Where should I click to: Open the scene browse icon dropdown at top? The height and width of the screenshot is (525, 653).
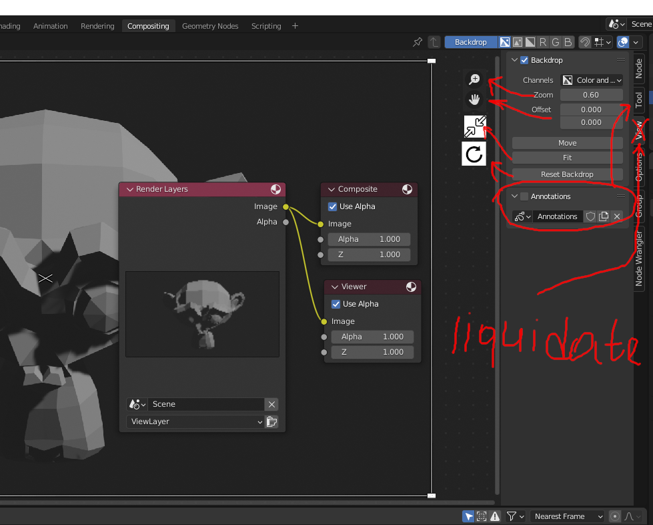click(616, 24)
